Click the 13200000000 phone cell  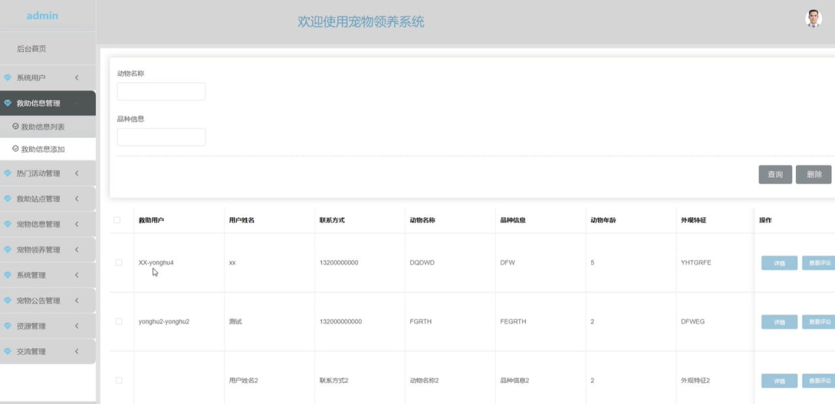pos(338,263)
